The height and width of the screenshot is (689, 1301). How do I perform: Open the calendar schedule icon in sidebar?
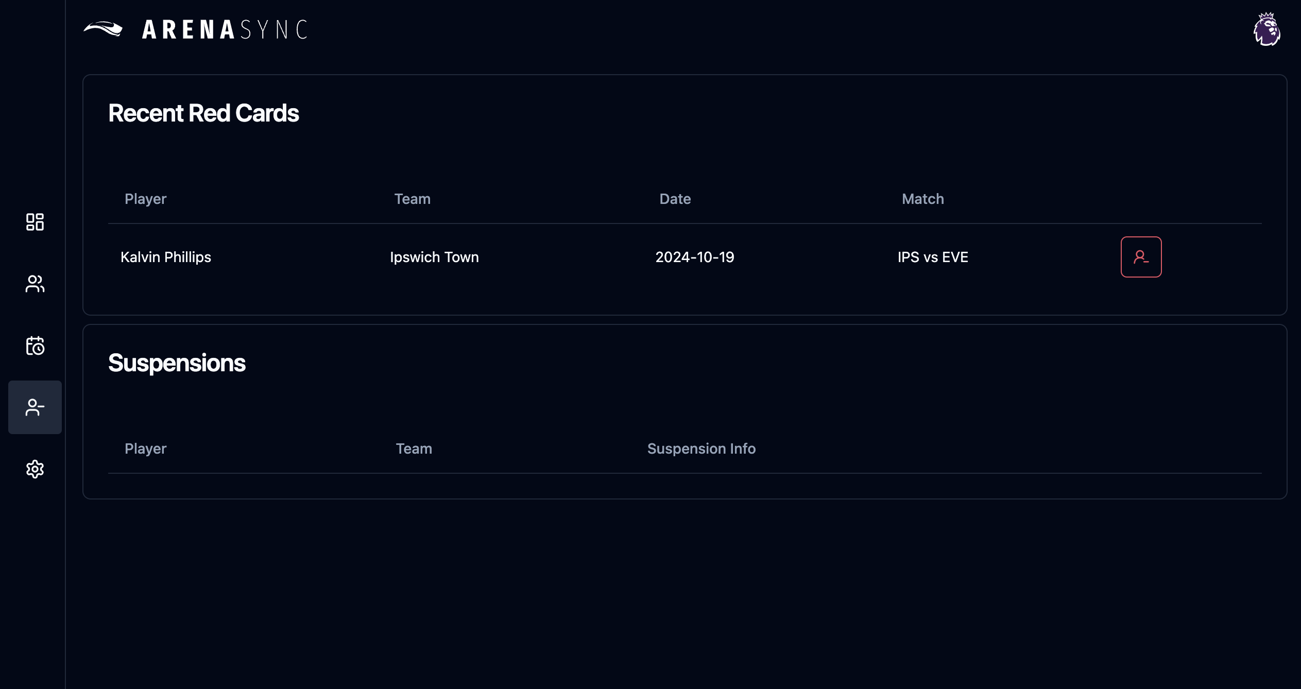[35, 346]
